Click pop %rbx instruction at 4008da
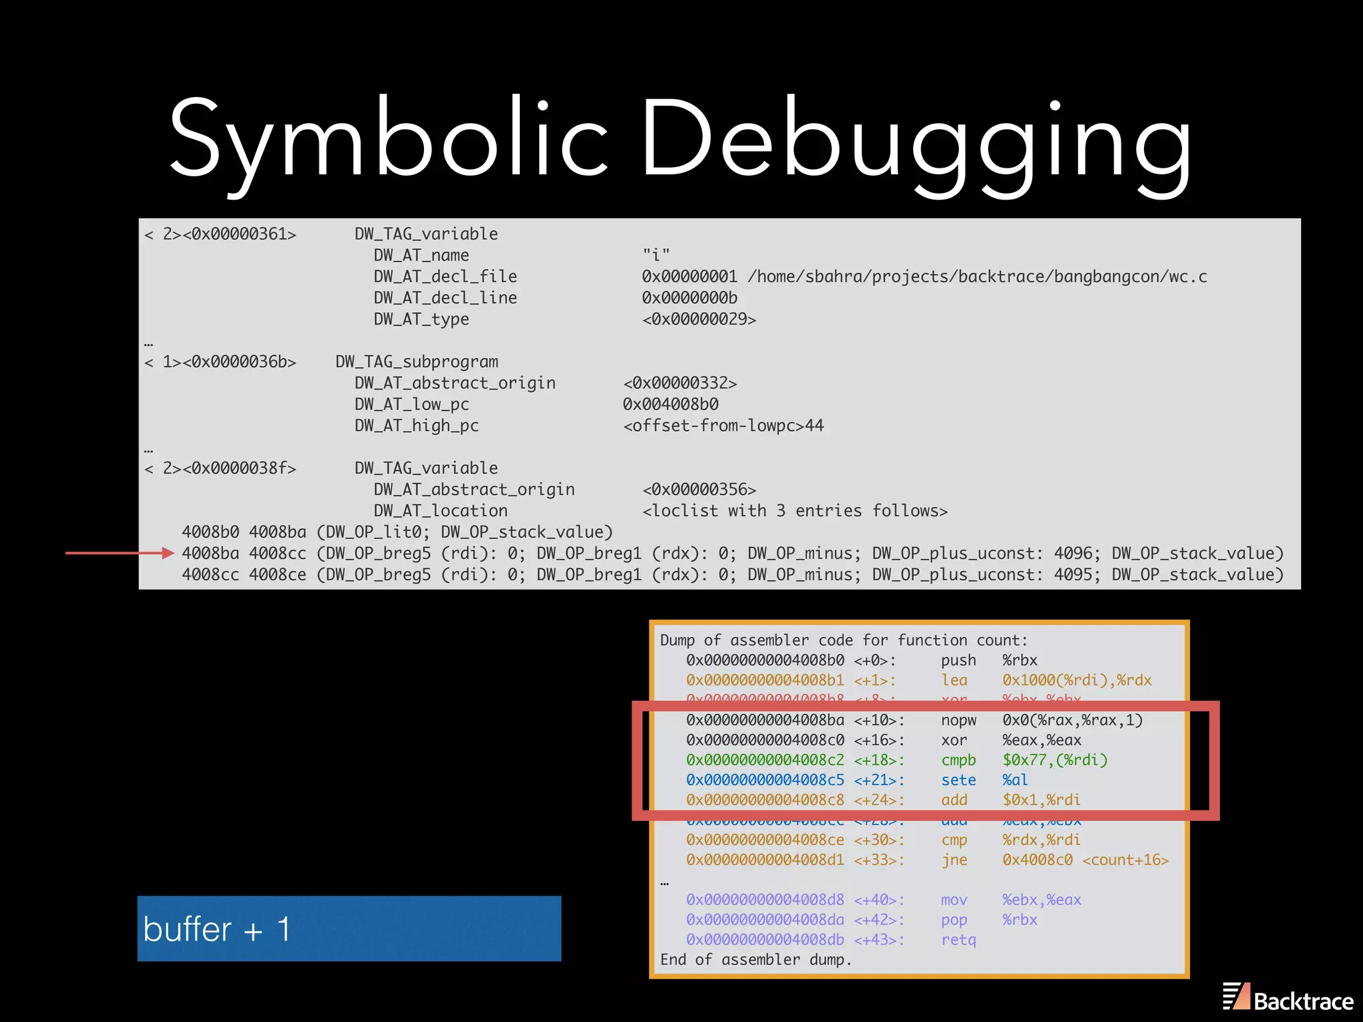The width and height of the screenshot is (1363, 1022). tap(862, 920)
